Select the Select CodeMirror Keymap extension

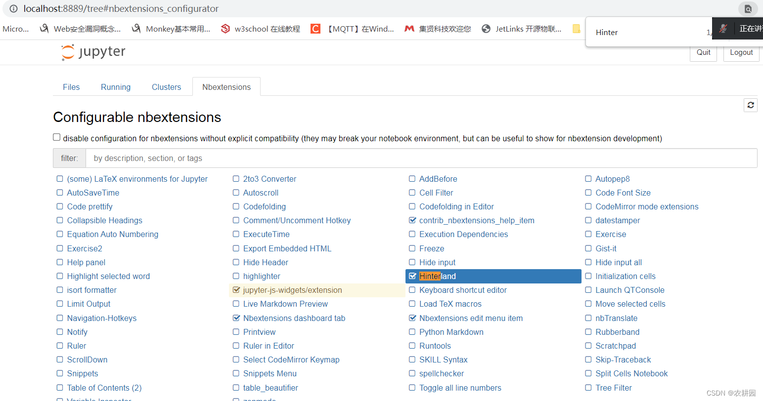click(291, 360)
